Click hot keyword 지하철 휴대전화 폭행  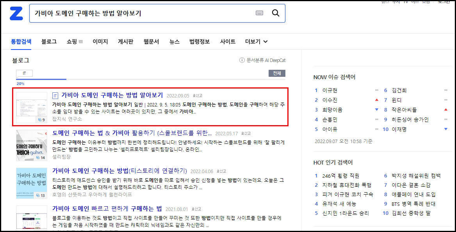pos(347,185)
